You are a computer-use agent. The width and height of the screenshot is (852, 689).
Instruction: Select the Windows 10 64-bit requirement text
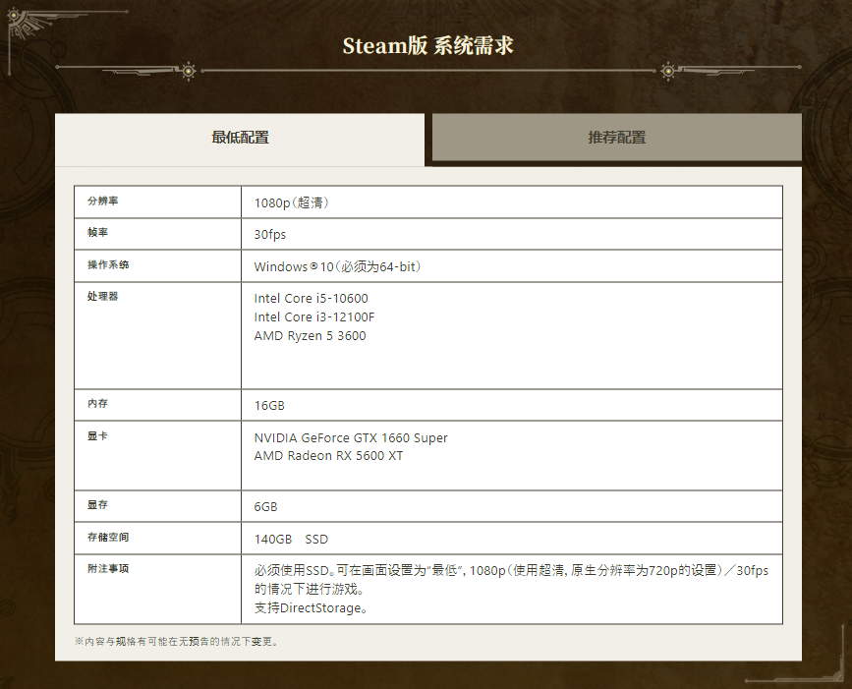[x=338, y=266]
